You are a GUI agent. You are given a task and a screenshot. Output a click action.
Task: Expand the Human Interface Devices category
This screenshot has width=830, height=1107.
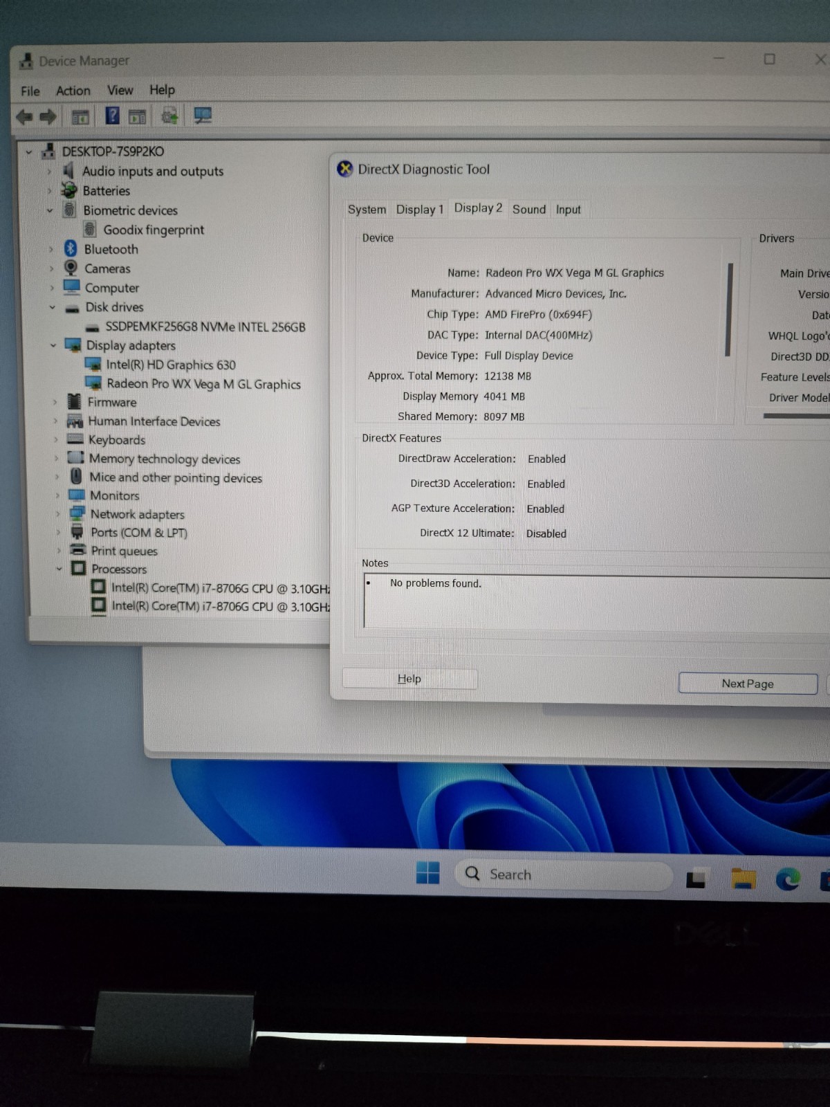pos(55,421)
